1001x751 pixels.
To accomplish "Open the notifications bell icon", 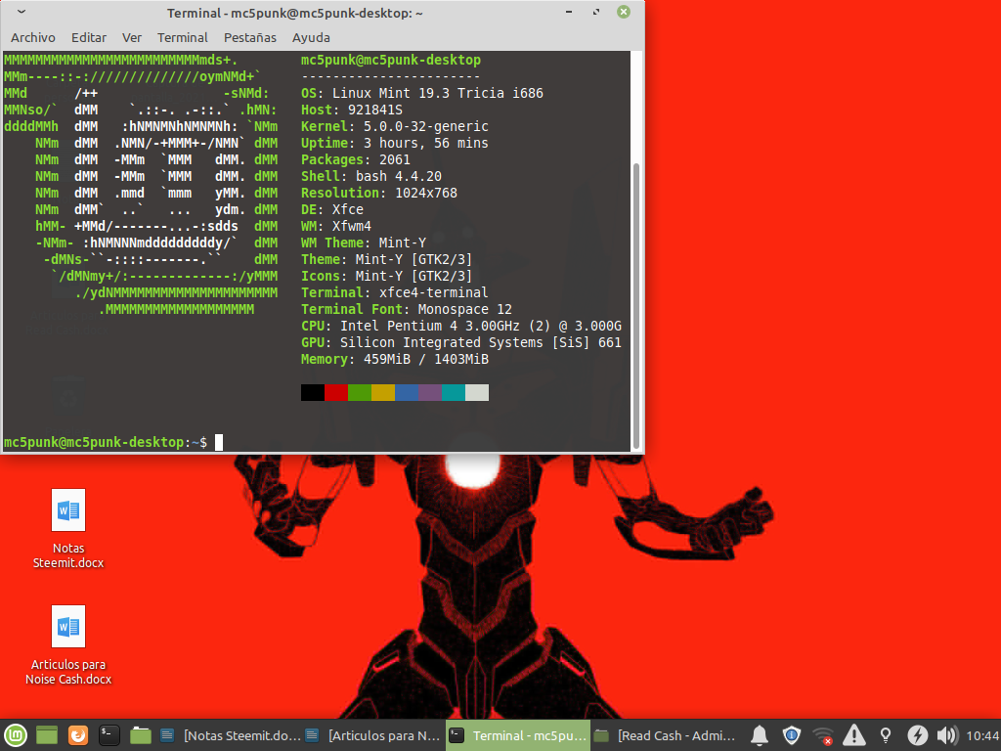I will (759, 735).
